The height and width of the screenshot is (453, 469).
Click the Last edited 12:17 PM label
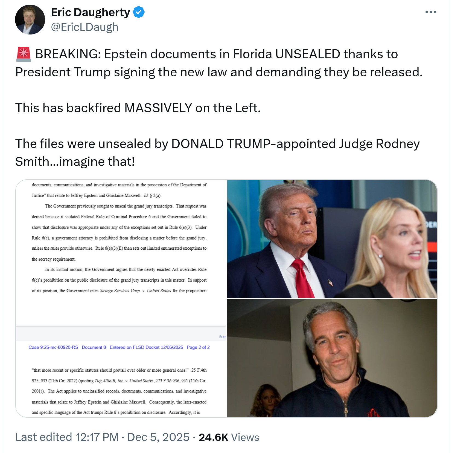(x=67, y=437)
